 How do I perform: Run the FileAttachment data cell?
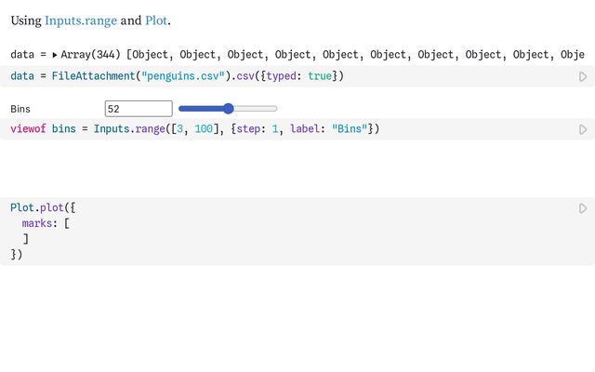click(x=583, y=76)
